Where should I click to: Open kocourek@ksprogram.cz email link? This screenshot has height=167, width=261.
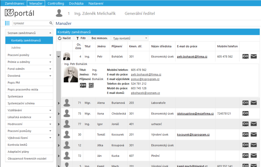193,135
